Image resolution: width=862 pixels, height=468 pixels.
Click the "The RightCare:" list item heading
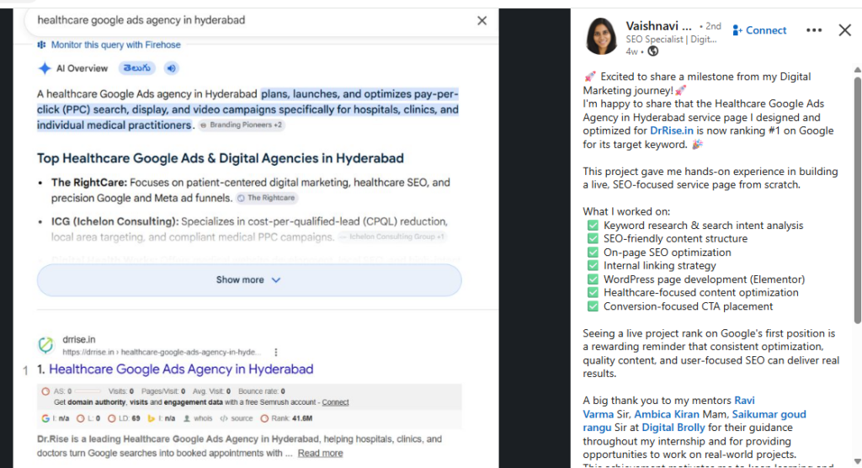coord(89,183)
